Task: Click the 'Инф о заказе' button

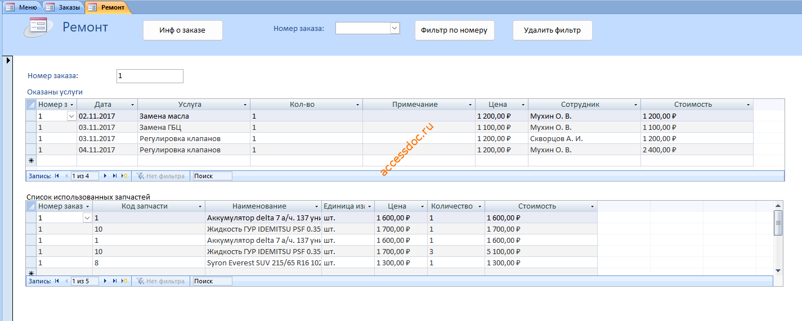Action: click(183, 30)
